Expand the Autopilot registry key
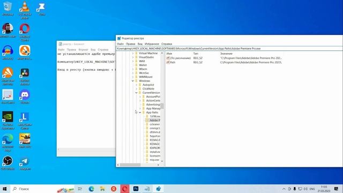Viewport: 343px width, 193px height. (x=136, y=85)
